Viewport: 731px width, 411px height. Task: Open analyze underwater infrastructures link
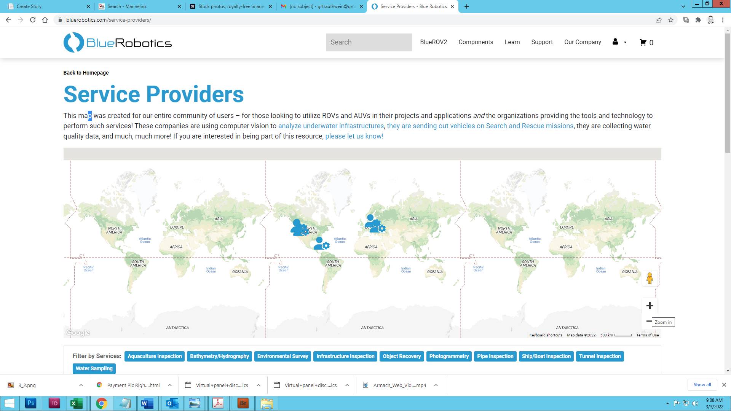(x=331, y=126)
